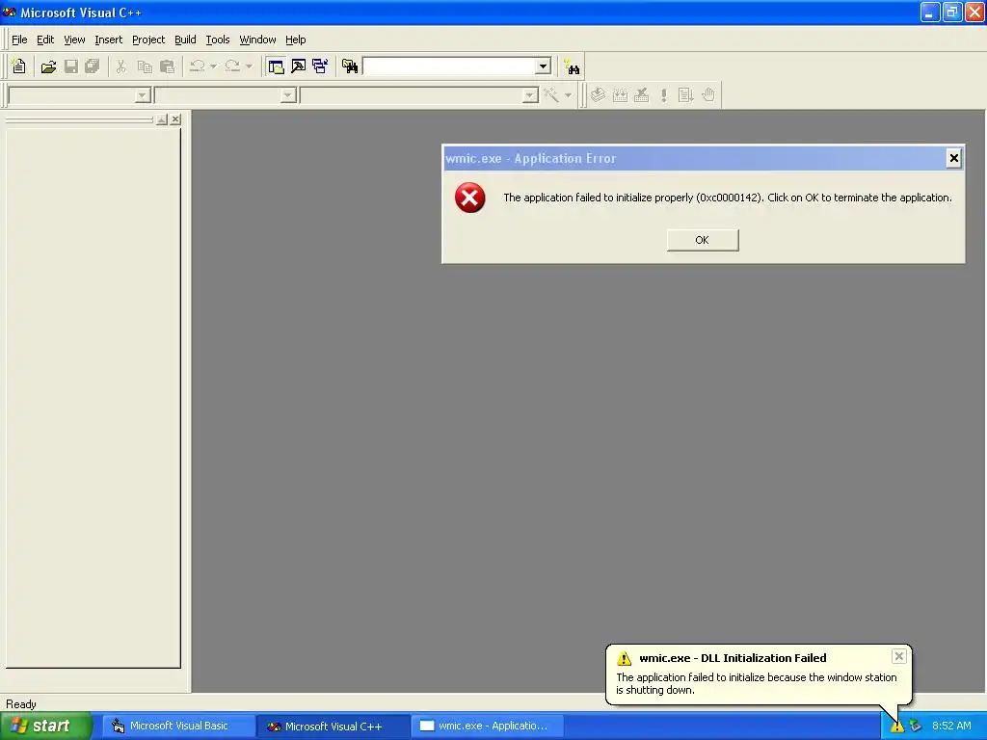Click the Insert Breakpoint hand icon

click(708, 95)
